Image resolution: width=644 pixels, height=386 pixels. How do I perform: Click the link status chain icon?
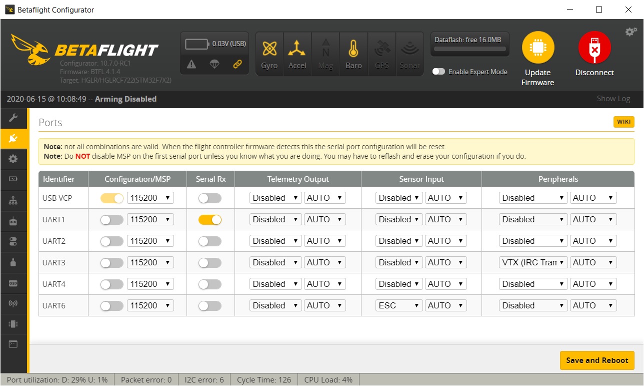click(x=237, y=64)
